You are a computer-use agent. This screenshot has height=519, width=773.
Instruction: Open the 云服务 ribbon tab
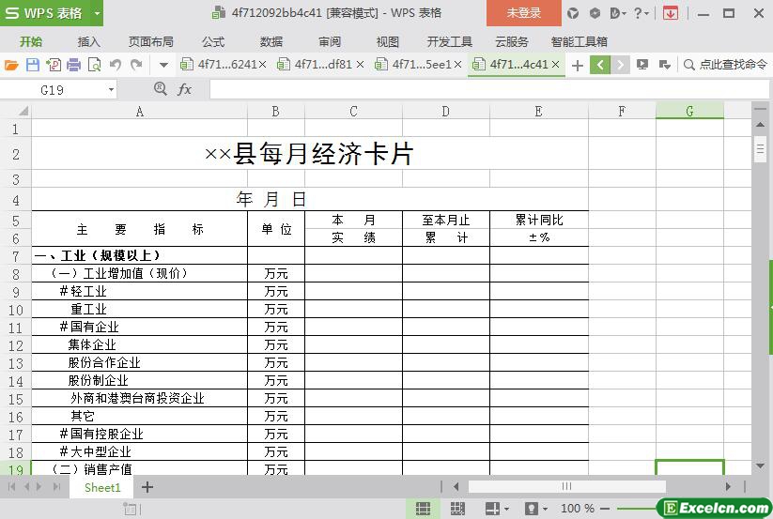click(x=512, y=42)
